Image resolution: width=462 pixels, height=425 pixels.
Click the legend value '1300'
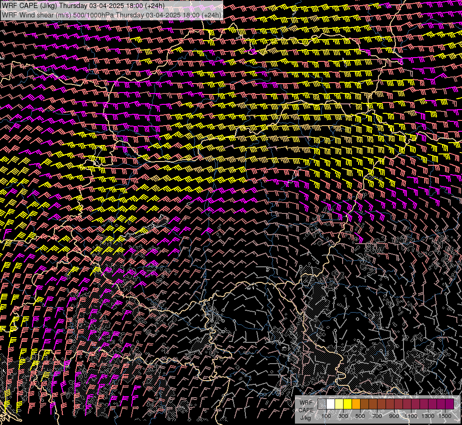tap(428, 416)
